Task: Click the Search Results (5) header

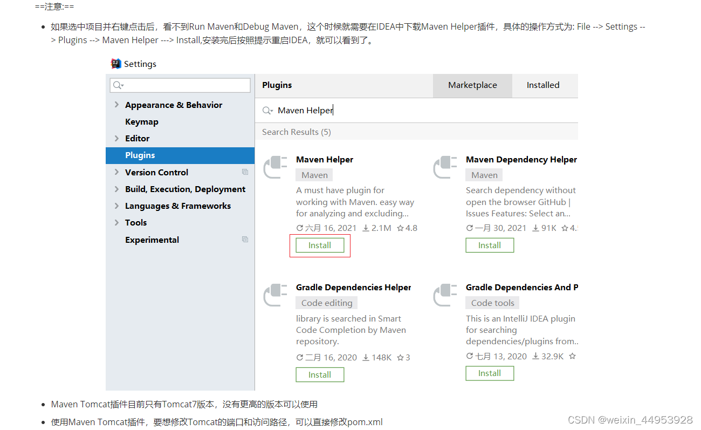Action: 297,132
